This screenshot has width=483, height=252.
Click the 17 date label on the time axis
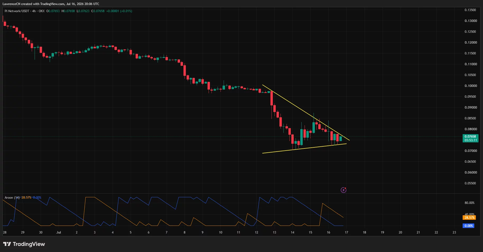point(346,232)
